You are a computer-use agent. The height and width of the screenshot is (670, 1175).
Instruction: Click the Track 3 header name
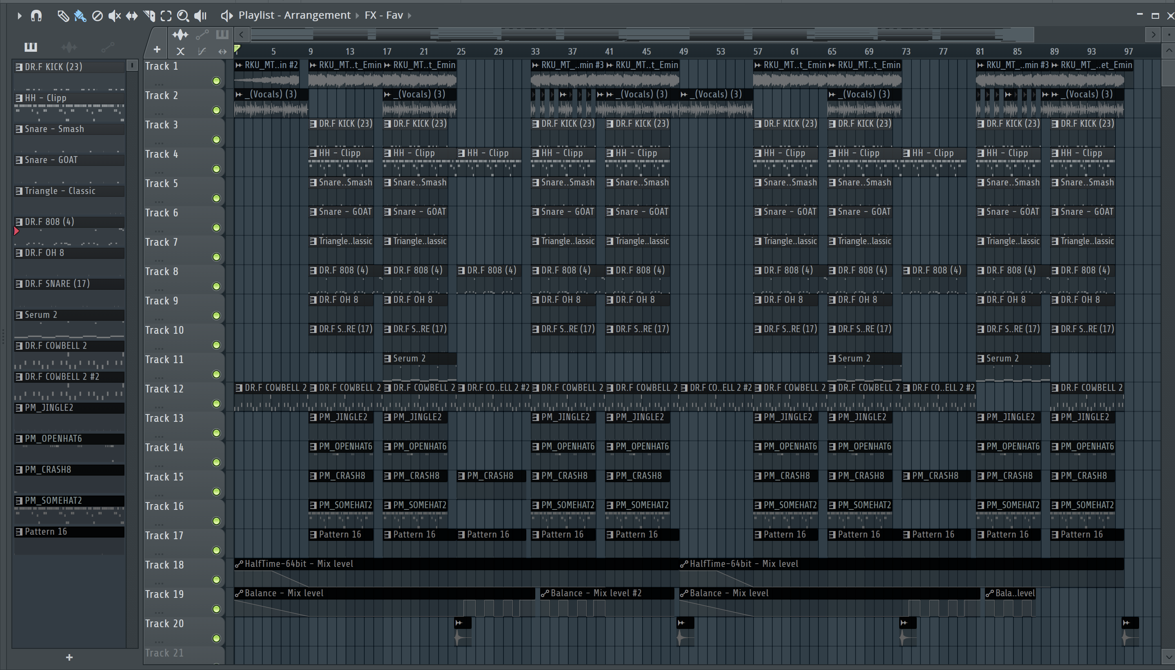161,125
